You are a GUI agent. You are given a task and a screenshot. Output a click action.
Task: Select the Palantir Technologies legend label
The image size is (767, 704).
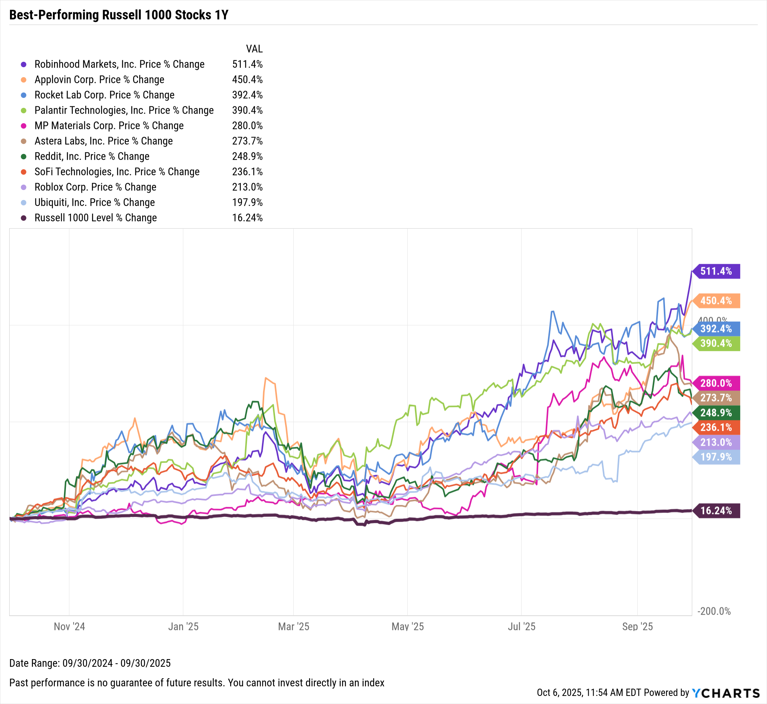click(124, 111)
